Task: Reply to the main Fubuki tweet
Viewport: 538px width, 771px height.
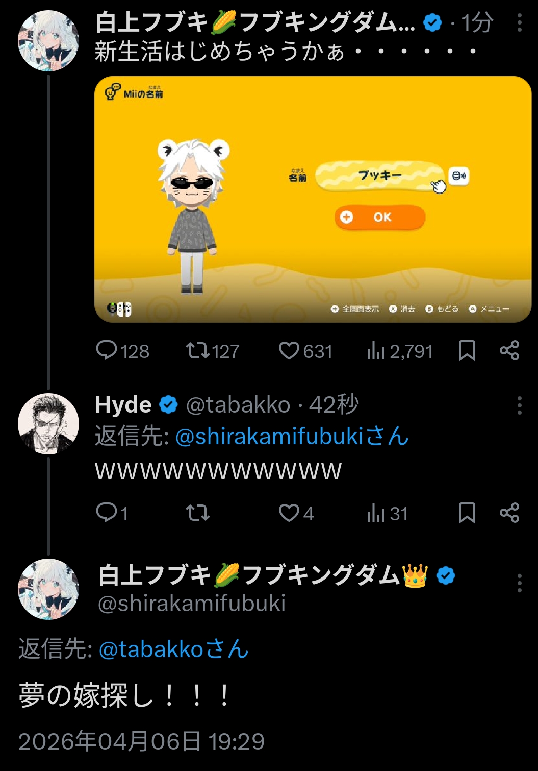Action: point(107,351)
